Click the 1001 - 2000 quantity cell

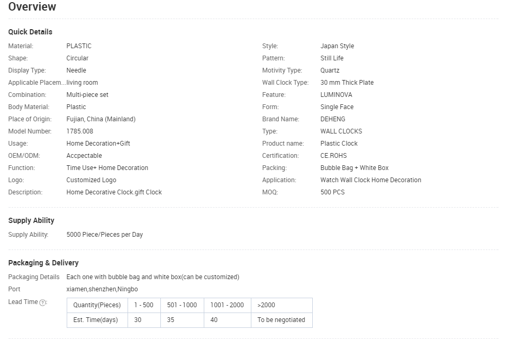point(227,305)
